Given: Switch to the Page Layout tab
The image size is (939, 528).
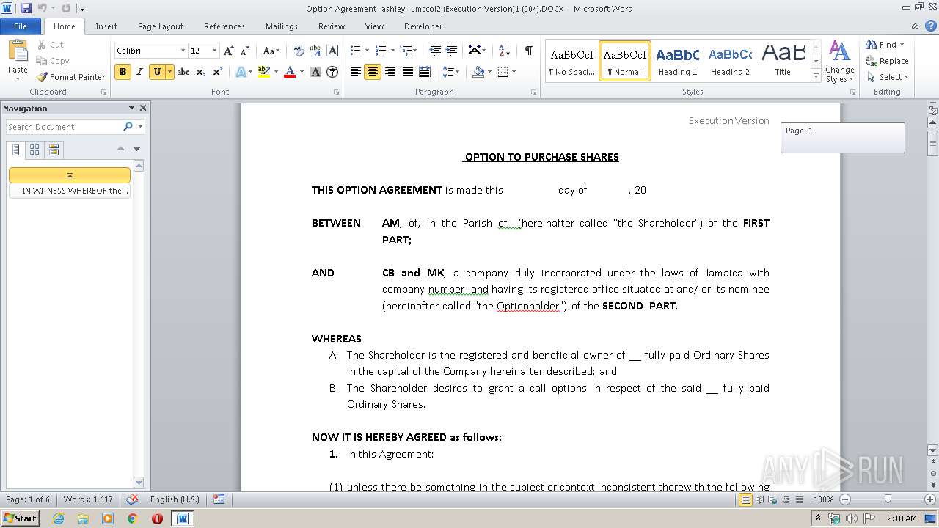Looking at the screenshot, I should [161, 26].
